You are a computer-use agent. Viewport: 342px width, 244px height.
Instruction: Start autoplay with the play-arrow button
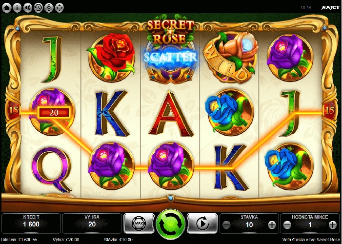tap(202, 224)
